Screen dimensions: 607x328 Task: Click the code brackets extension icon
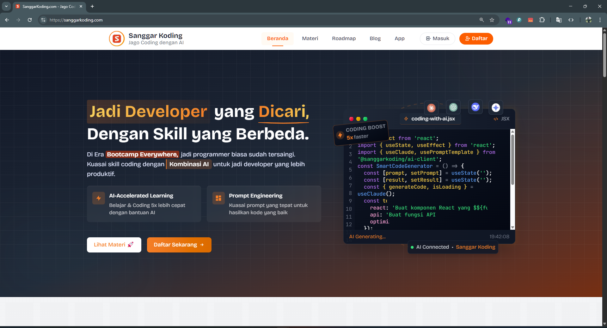pos(571,20)
